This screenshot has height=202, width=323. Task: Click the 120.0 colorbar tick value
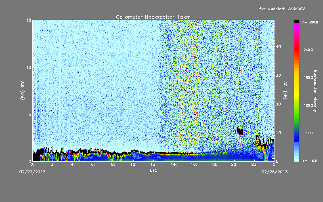coord(308,105)
